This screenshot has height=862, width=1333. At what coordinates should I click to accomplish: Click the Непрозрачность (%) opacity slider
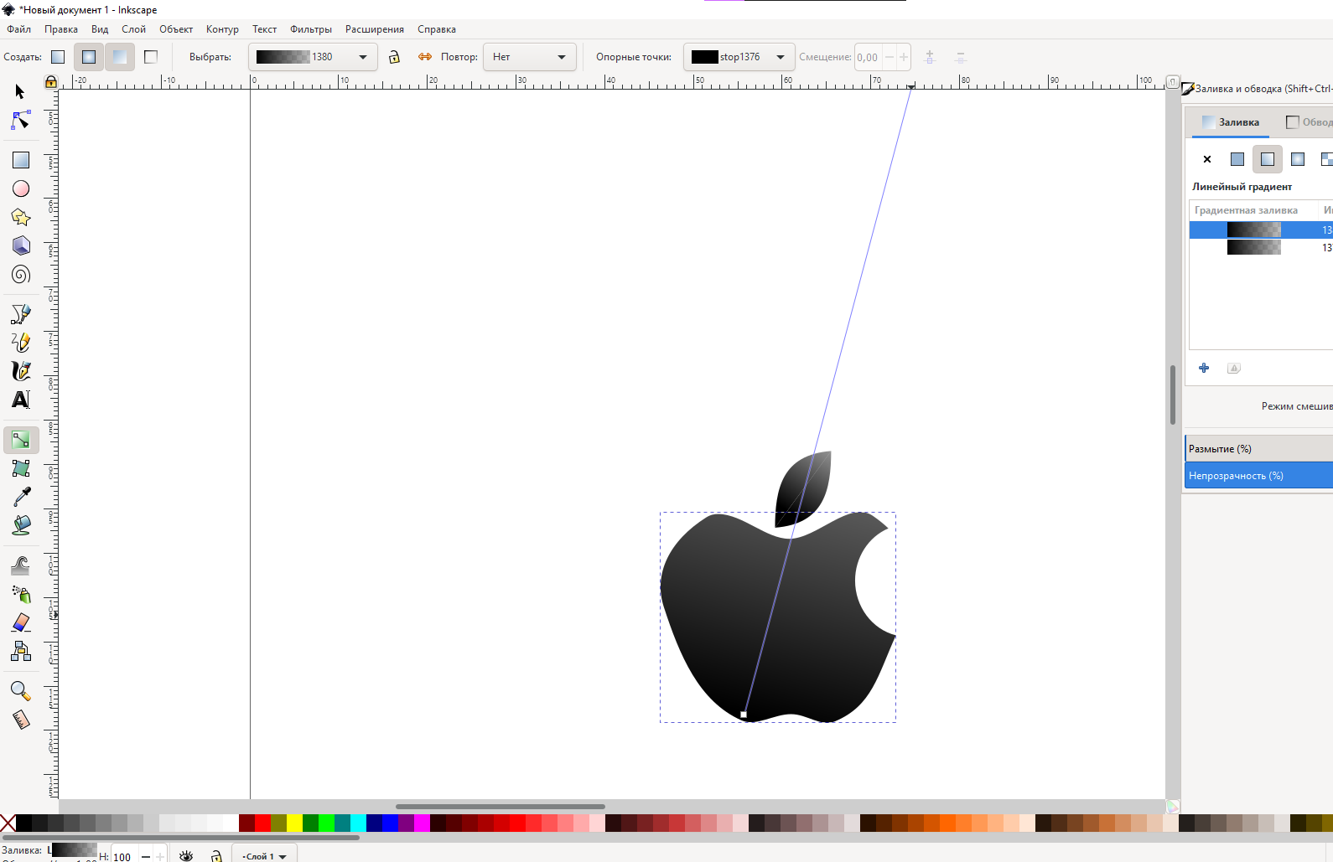[x=1259, y=476]
